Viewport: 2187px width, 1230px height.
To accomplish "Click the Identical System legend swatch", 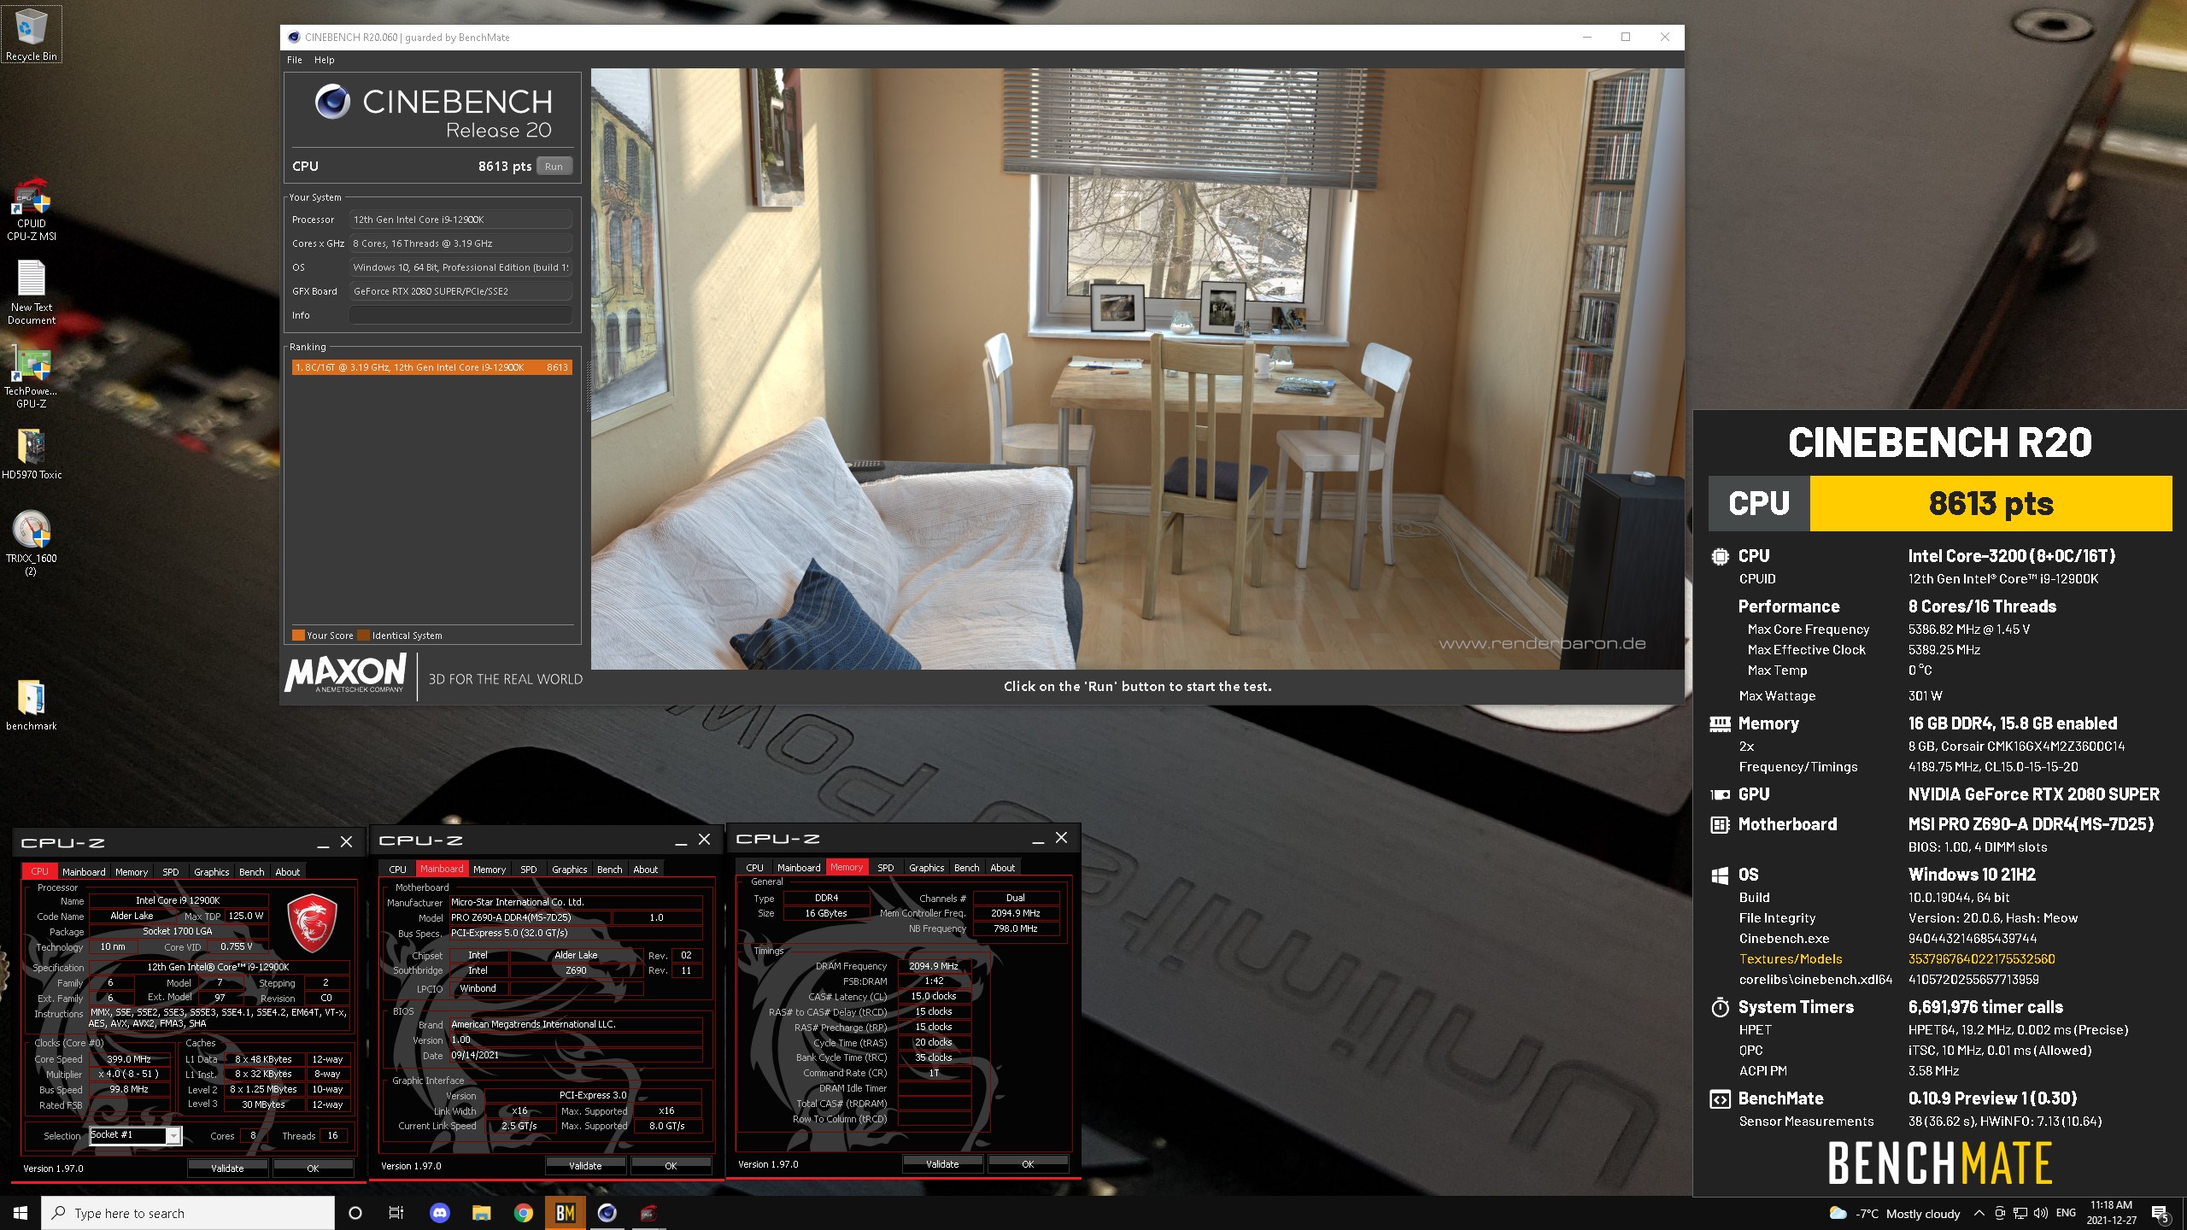I will [x=364, y=635].
